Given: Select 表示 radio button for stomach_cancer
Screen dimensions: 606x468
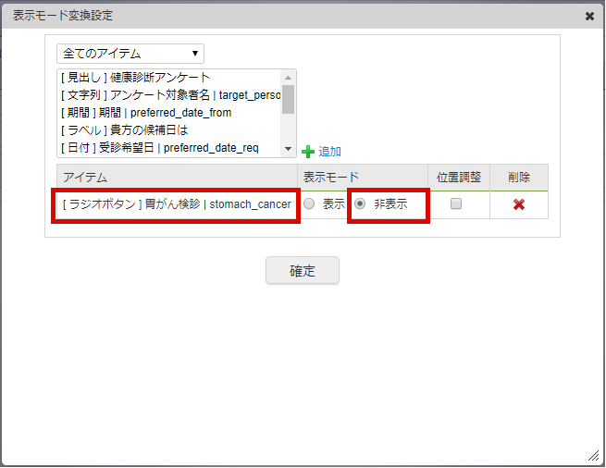Looking at the screenshot, I should (309, 203).
